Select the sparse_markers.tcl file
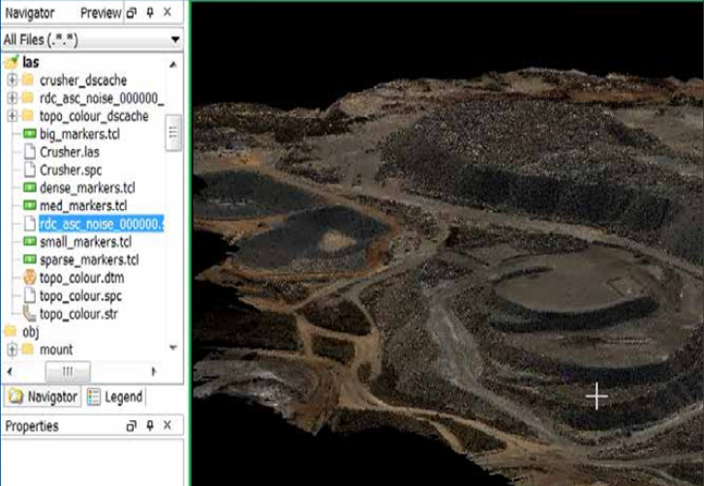The height and width of the screenshot is (486, 704). pos(89,259)
